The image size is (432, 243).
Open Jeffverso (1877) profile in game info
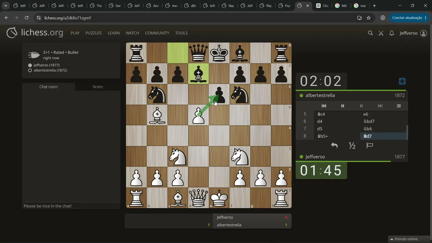tap(47, 65)
